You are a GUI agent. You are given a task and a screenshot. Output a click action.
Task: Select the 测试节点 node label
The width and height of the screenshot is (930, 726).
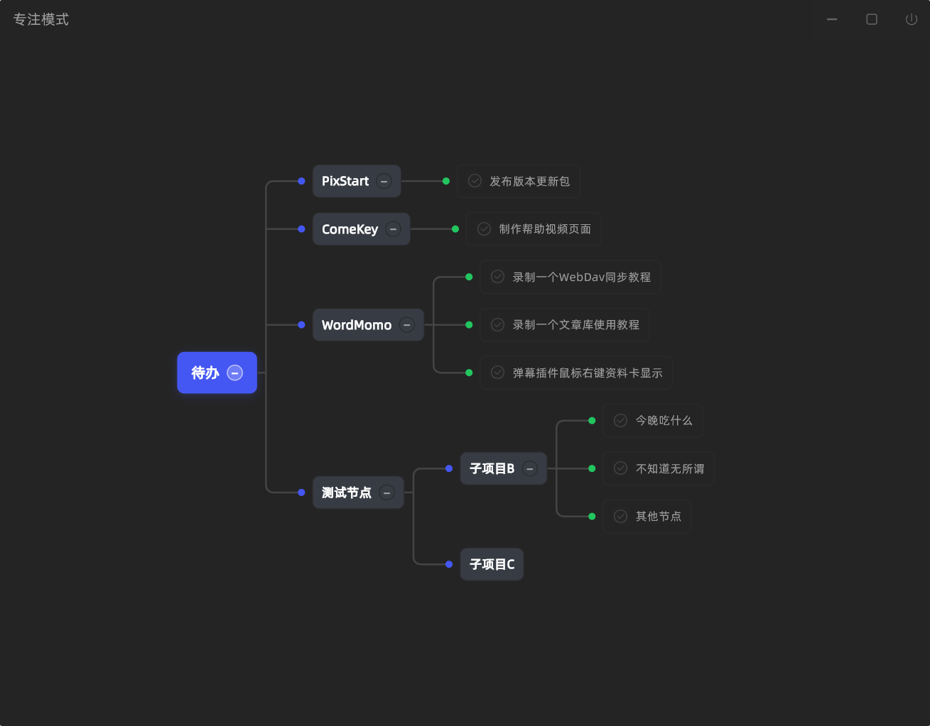click(347, 493)
